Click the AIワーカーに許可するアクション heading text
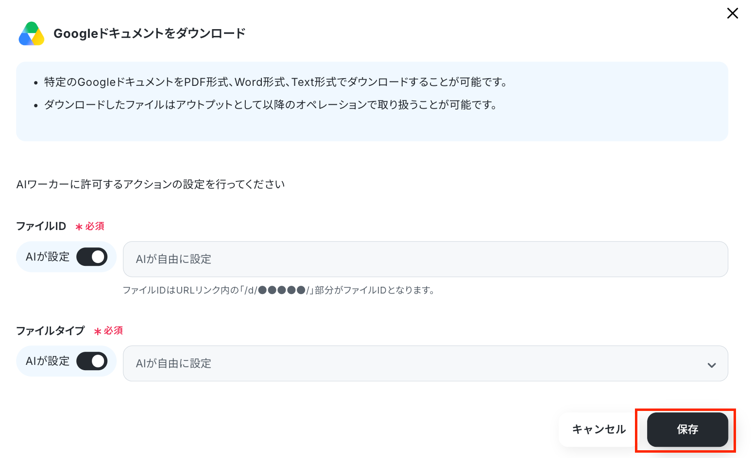The width and height of the screenshot is (753, 458). [x=151, y=184]
